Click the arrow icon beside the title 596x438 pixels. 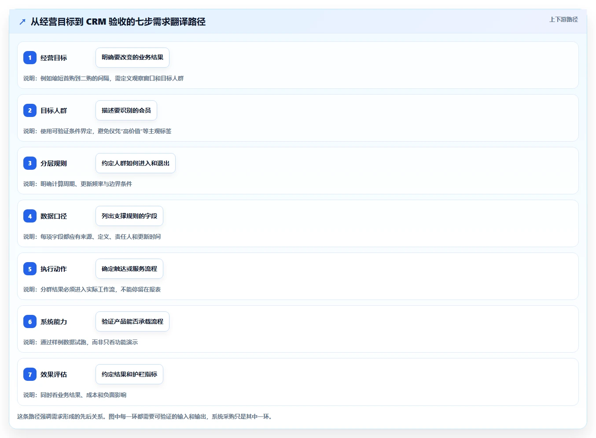22,22
